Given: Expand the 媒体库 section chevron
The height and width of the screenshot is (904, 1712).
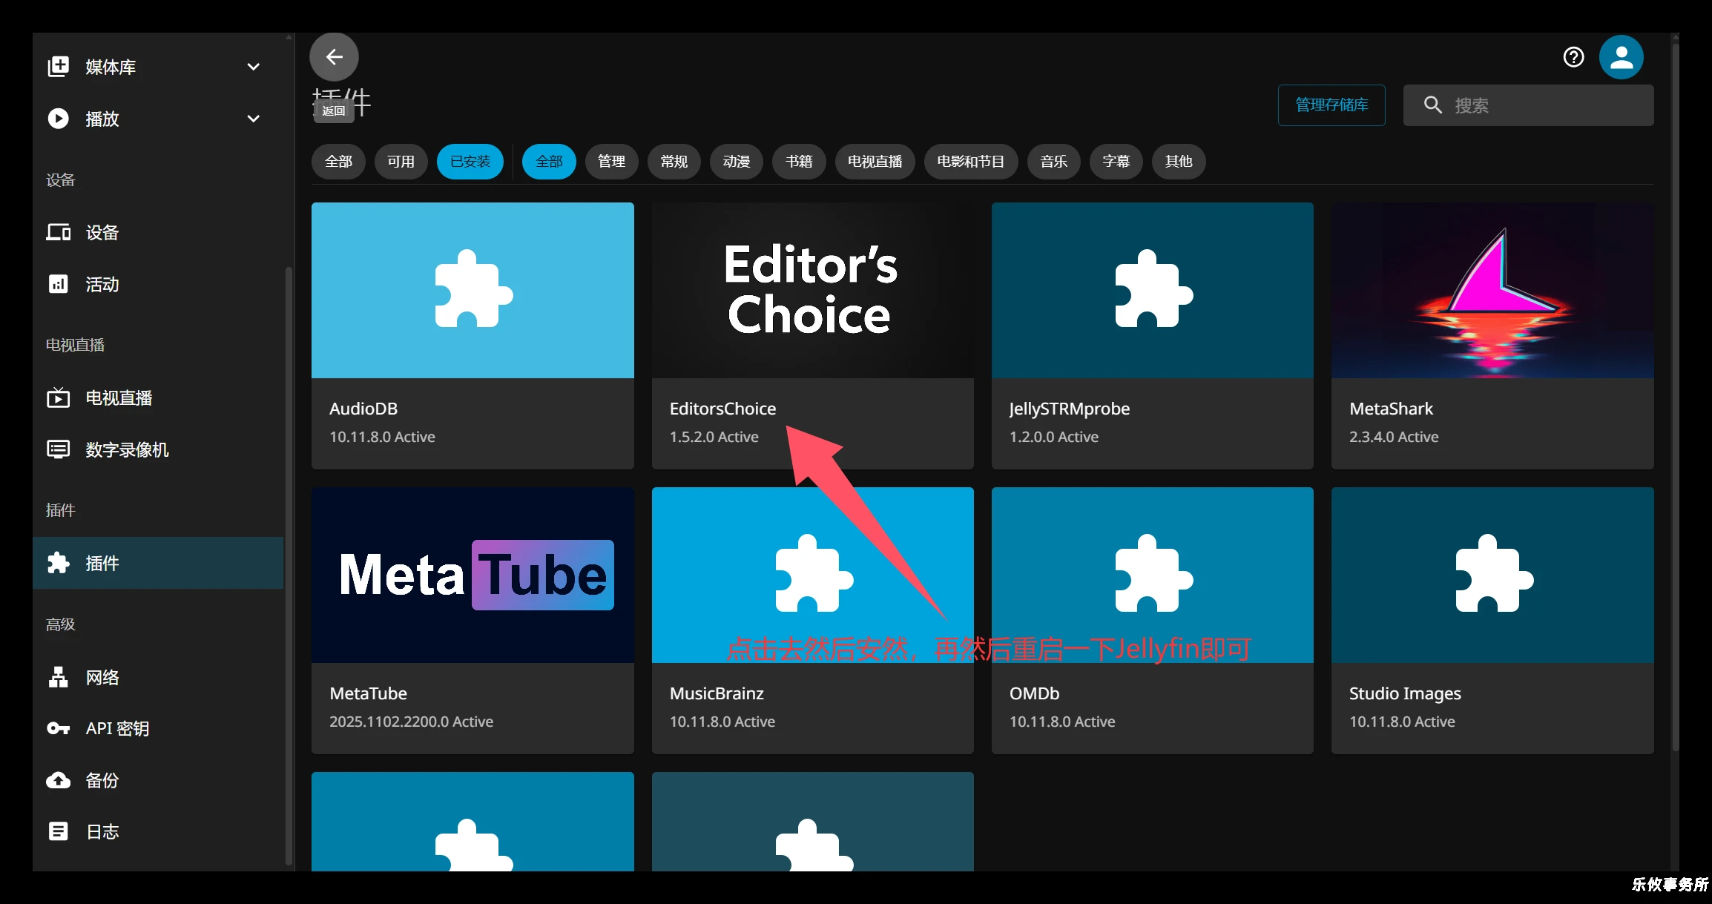Looking at the screenshot, I should 254,67.
